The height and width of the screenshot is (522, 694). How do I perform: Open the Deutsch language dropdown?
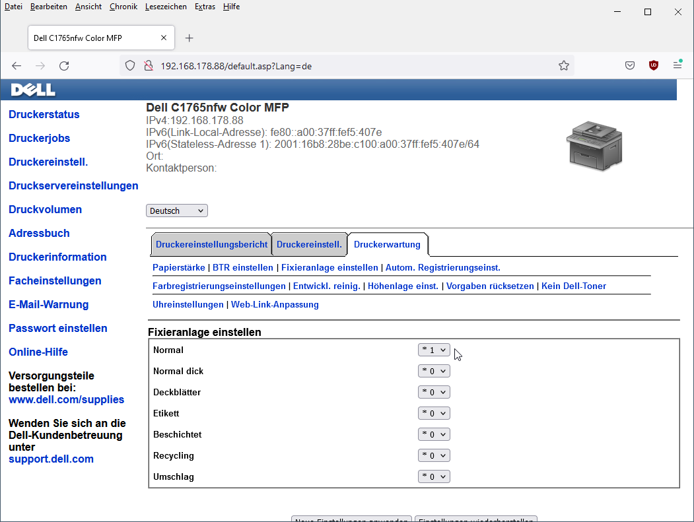pos(176,210)
